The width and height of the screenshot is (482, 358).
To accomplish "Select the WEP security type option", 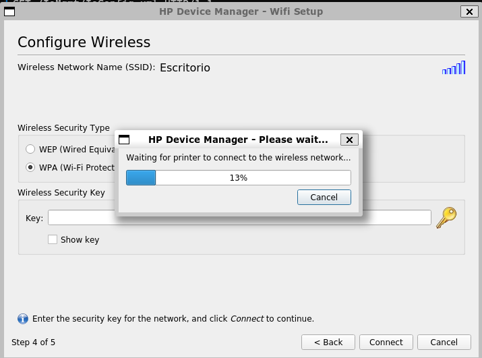I will click(30, 149).
